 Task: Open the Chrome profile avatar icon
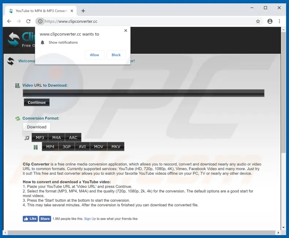(x=270, y=21)
